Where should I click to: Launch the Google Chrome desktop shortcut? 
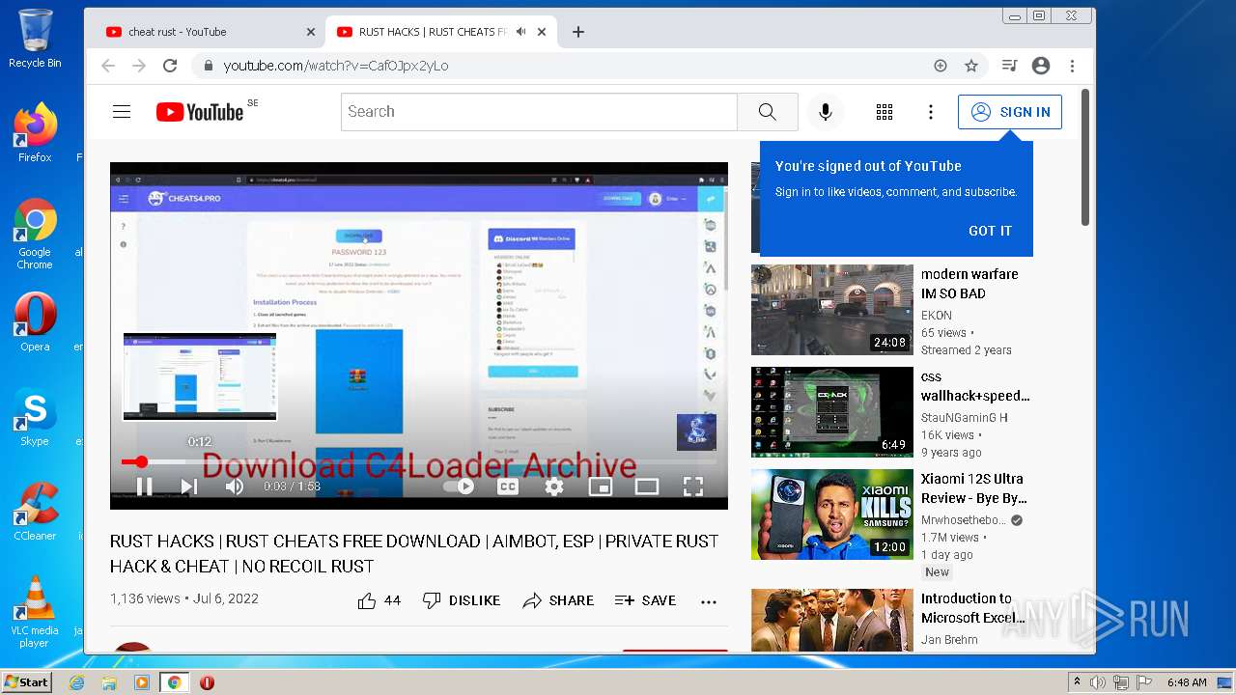coord(35,234)
